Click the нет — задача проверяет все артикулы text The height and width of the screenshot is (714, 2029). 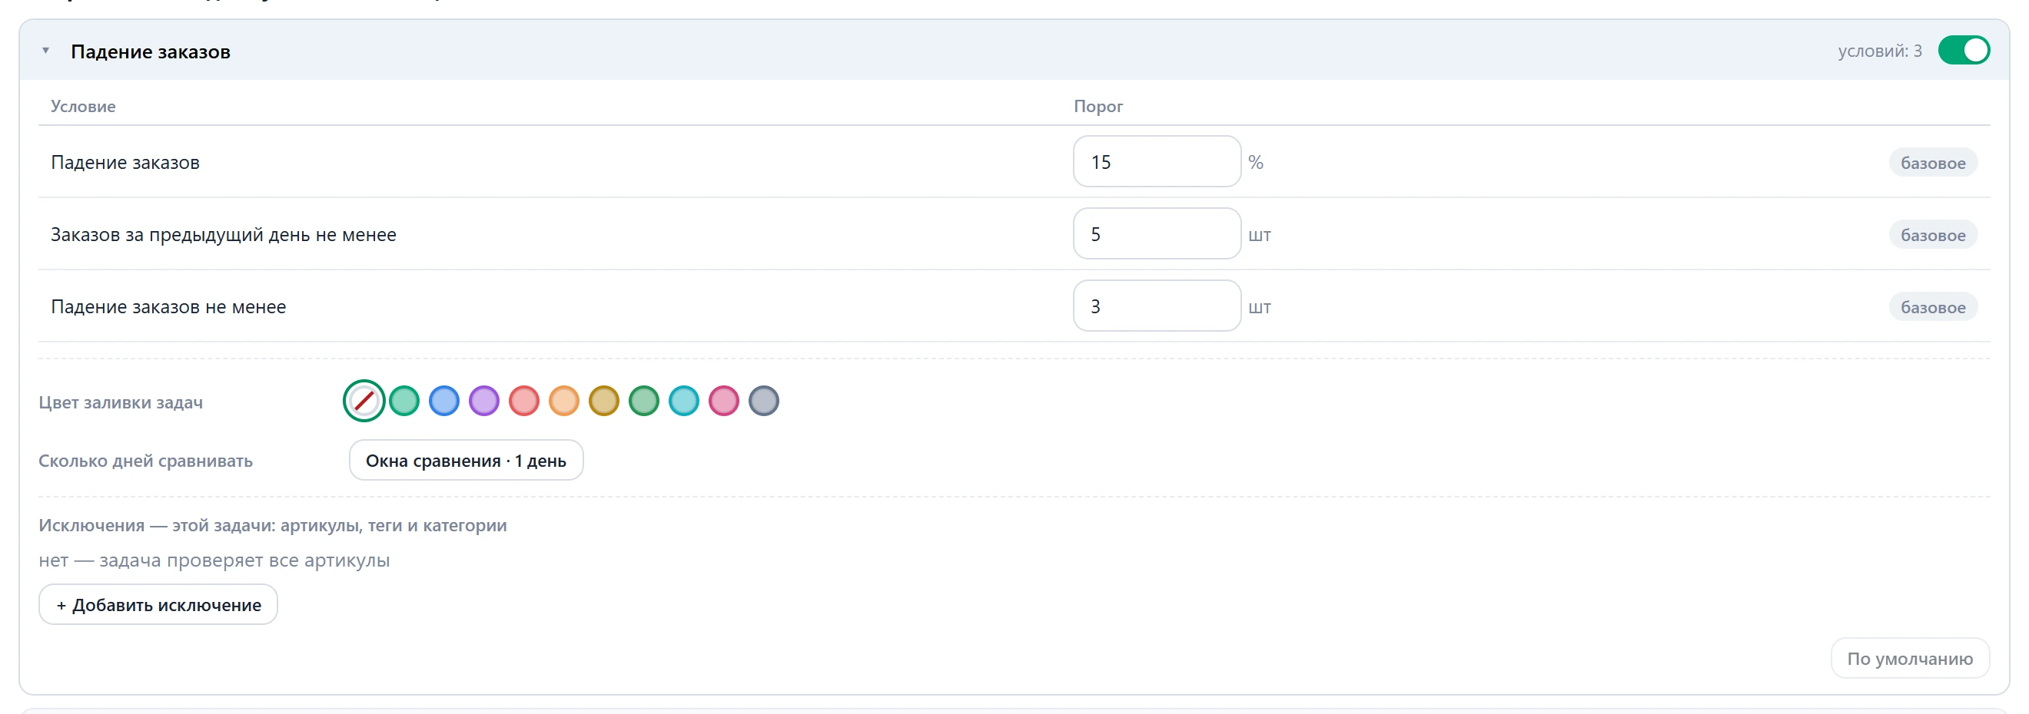(x=214, y=560)
